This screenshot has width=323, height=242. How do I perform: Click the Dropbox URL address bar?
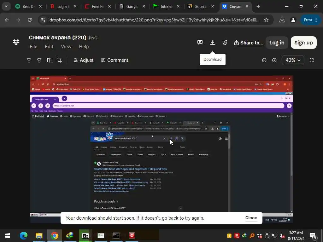pos(154,20)
